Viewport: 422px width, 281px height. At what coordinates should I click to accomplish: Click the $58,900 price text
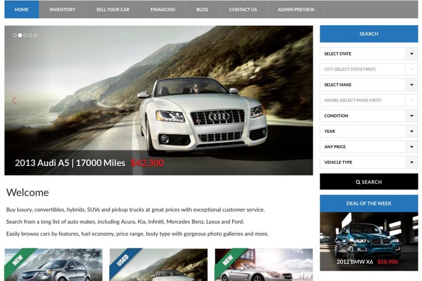pos(388,262)
